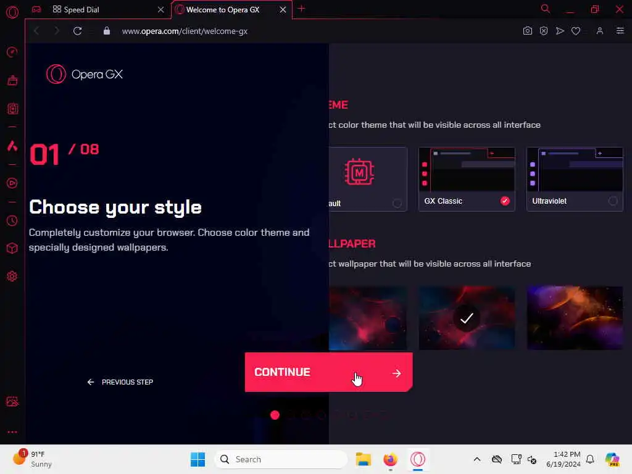632x474 pixels.
Task: Open History clock icon in sidebar
Action: (12, 220)
